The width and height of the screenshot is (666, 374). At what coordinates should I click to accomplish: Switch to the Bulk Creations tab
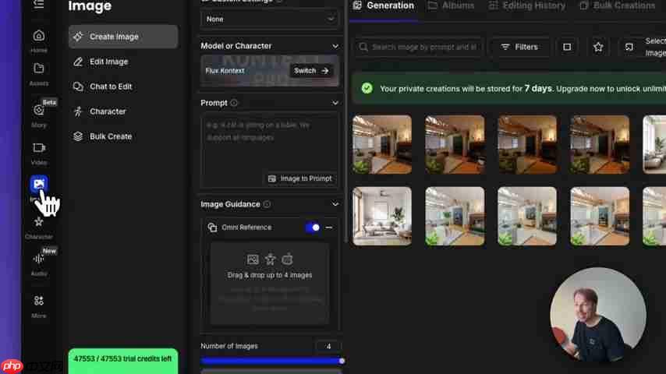(618, 6)
